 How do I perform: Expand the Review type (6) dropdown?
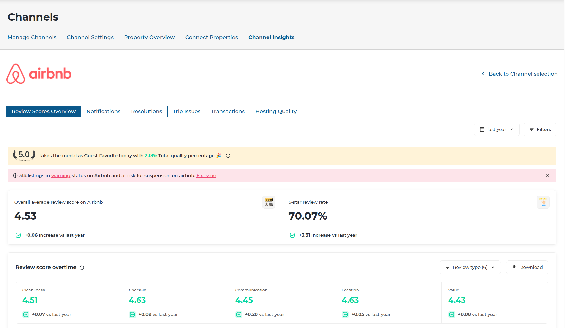470,267
